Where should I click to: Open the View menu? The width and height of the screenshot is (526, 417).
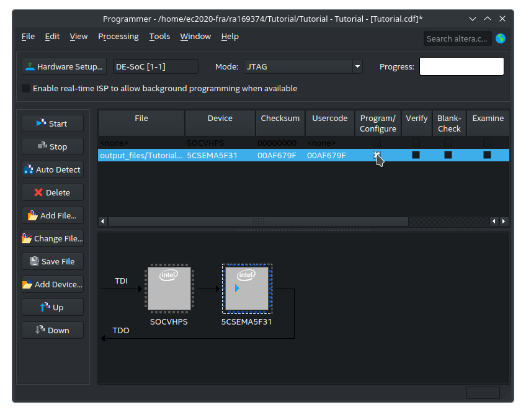(x=79, y=37)
